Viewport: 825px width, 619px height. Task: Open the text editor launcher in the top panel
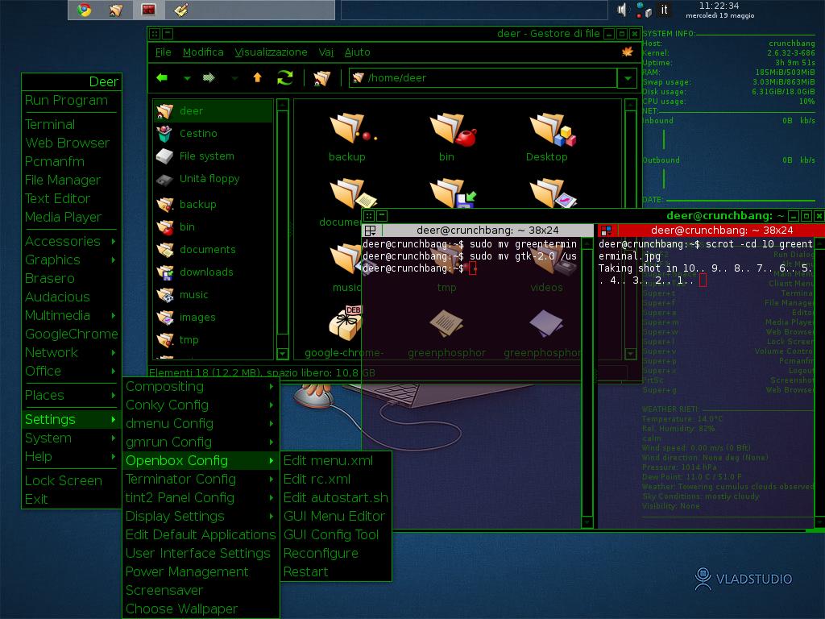pos(181,10)
